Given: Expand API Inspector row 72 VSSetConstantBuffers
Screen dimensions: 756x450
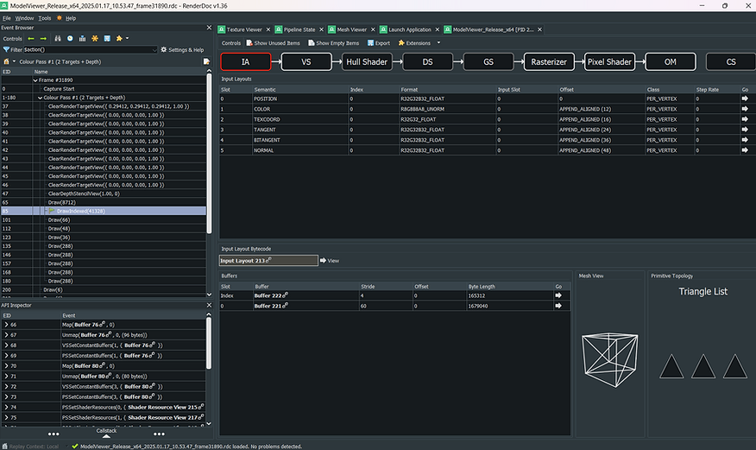Looking at the screenshot, I should (x=6, y=386).
